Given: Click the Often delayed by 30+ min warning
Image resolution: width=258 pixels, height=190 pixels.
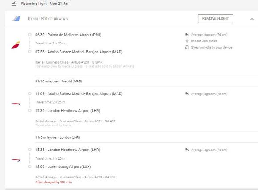Looking at the screenshot, I should pos(53,182).
